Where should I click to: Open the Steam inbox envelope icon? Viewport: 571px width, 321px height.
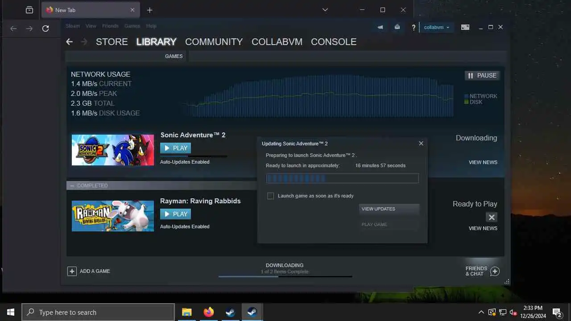click(x=397, y=27)
